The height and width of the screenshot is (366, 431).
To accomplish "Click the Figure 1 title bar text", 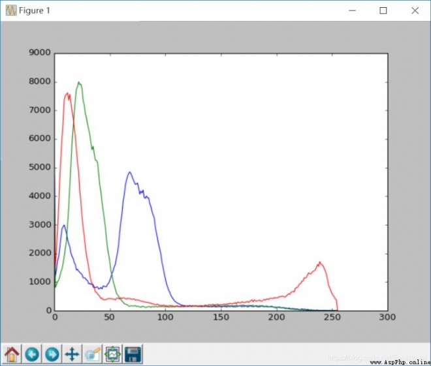I will point(35,10).
